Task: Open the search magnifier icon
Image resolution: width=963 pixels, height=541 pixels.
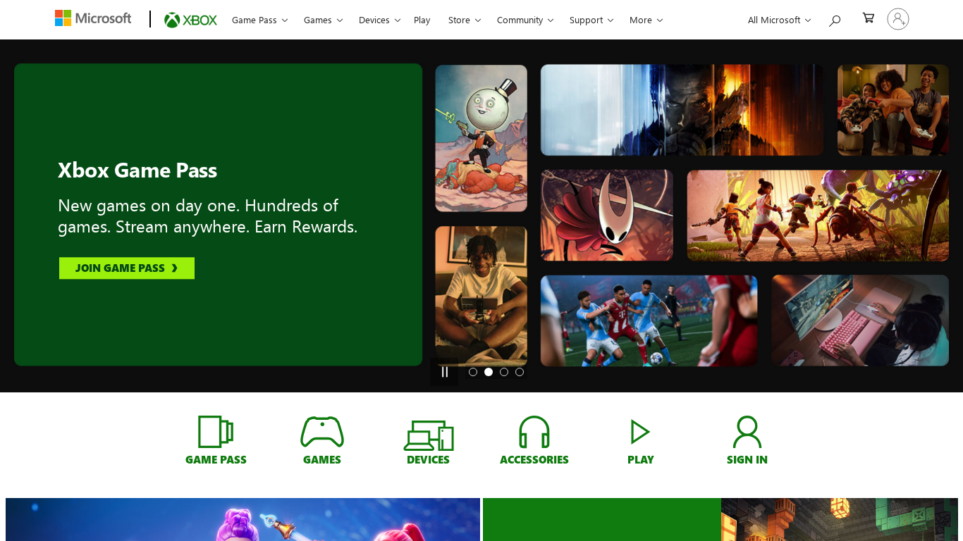Action: pos(835,20)
